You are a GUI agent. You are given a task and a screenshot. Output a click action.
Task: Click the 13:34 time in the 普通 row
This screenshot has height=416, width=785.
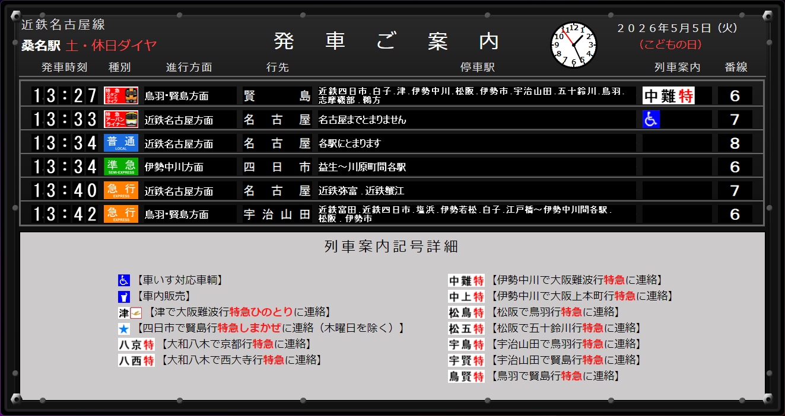[x=65, y=143]
